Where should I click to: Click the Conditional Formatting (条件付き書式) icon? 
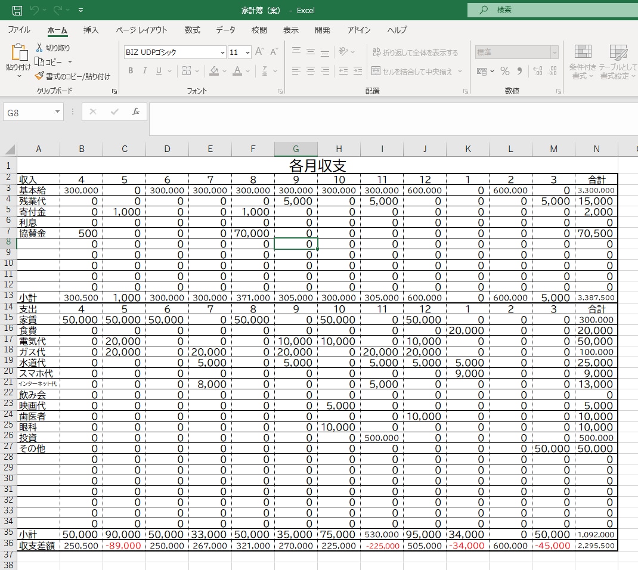coord(583,52)
